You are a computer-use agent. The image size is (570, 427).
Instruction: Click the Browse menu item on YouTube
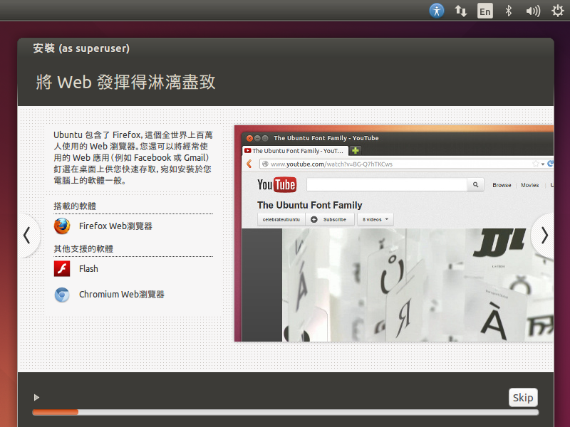pos(502,185)
